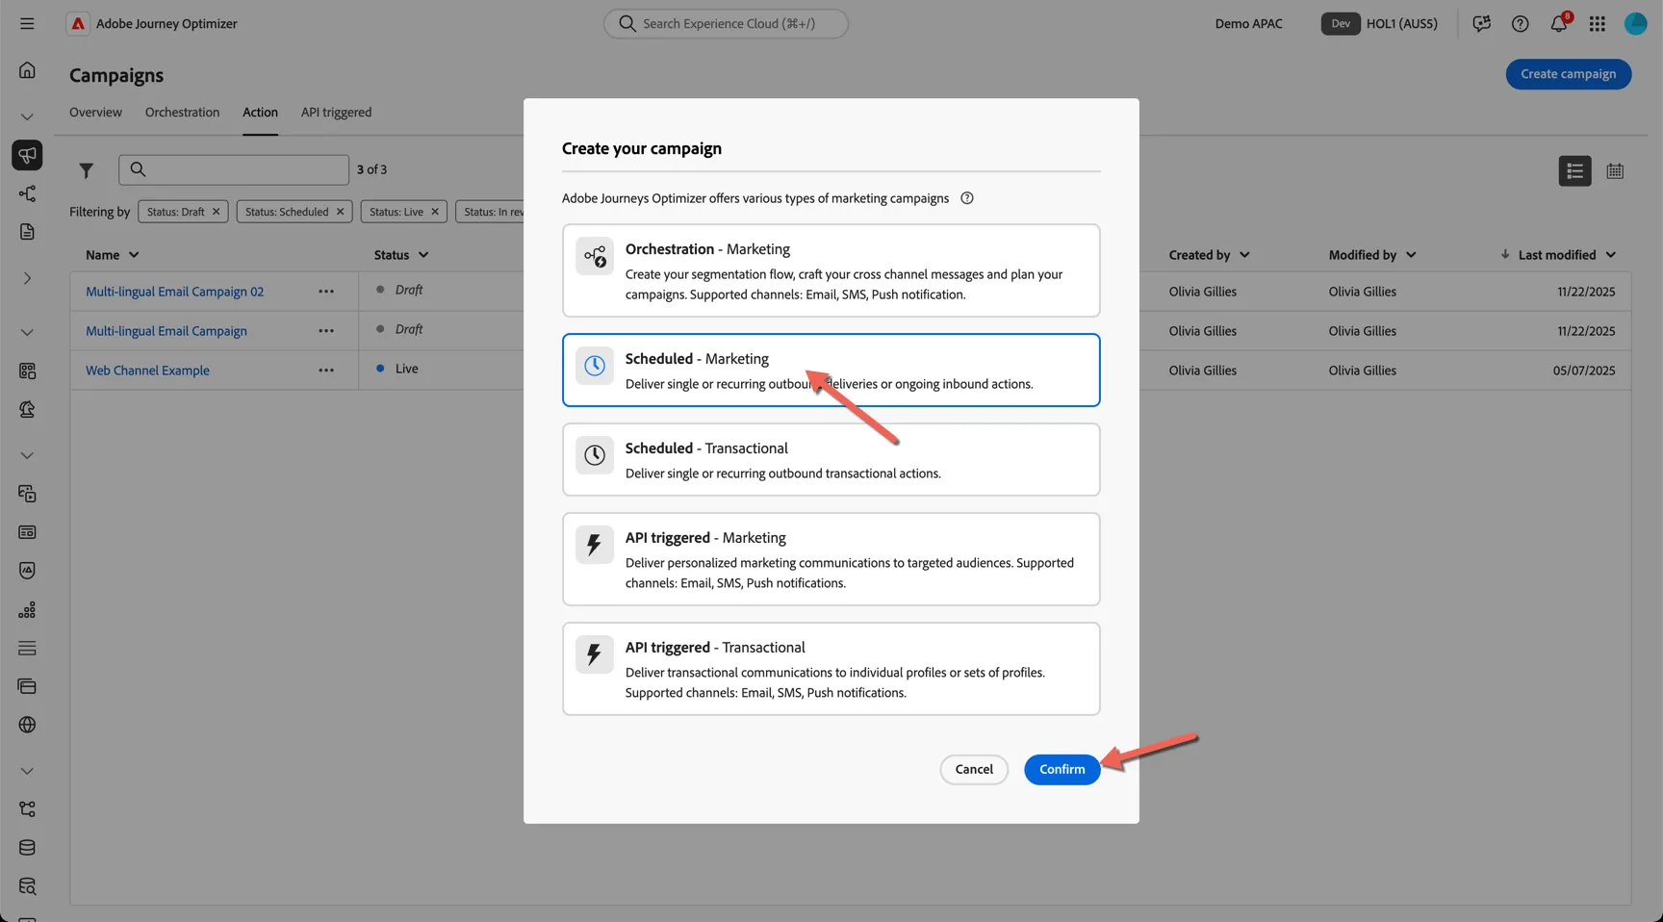Remove the Status: Draft filter

216,212
